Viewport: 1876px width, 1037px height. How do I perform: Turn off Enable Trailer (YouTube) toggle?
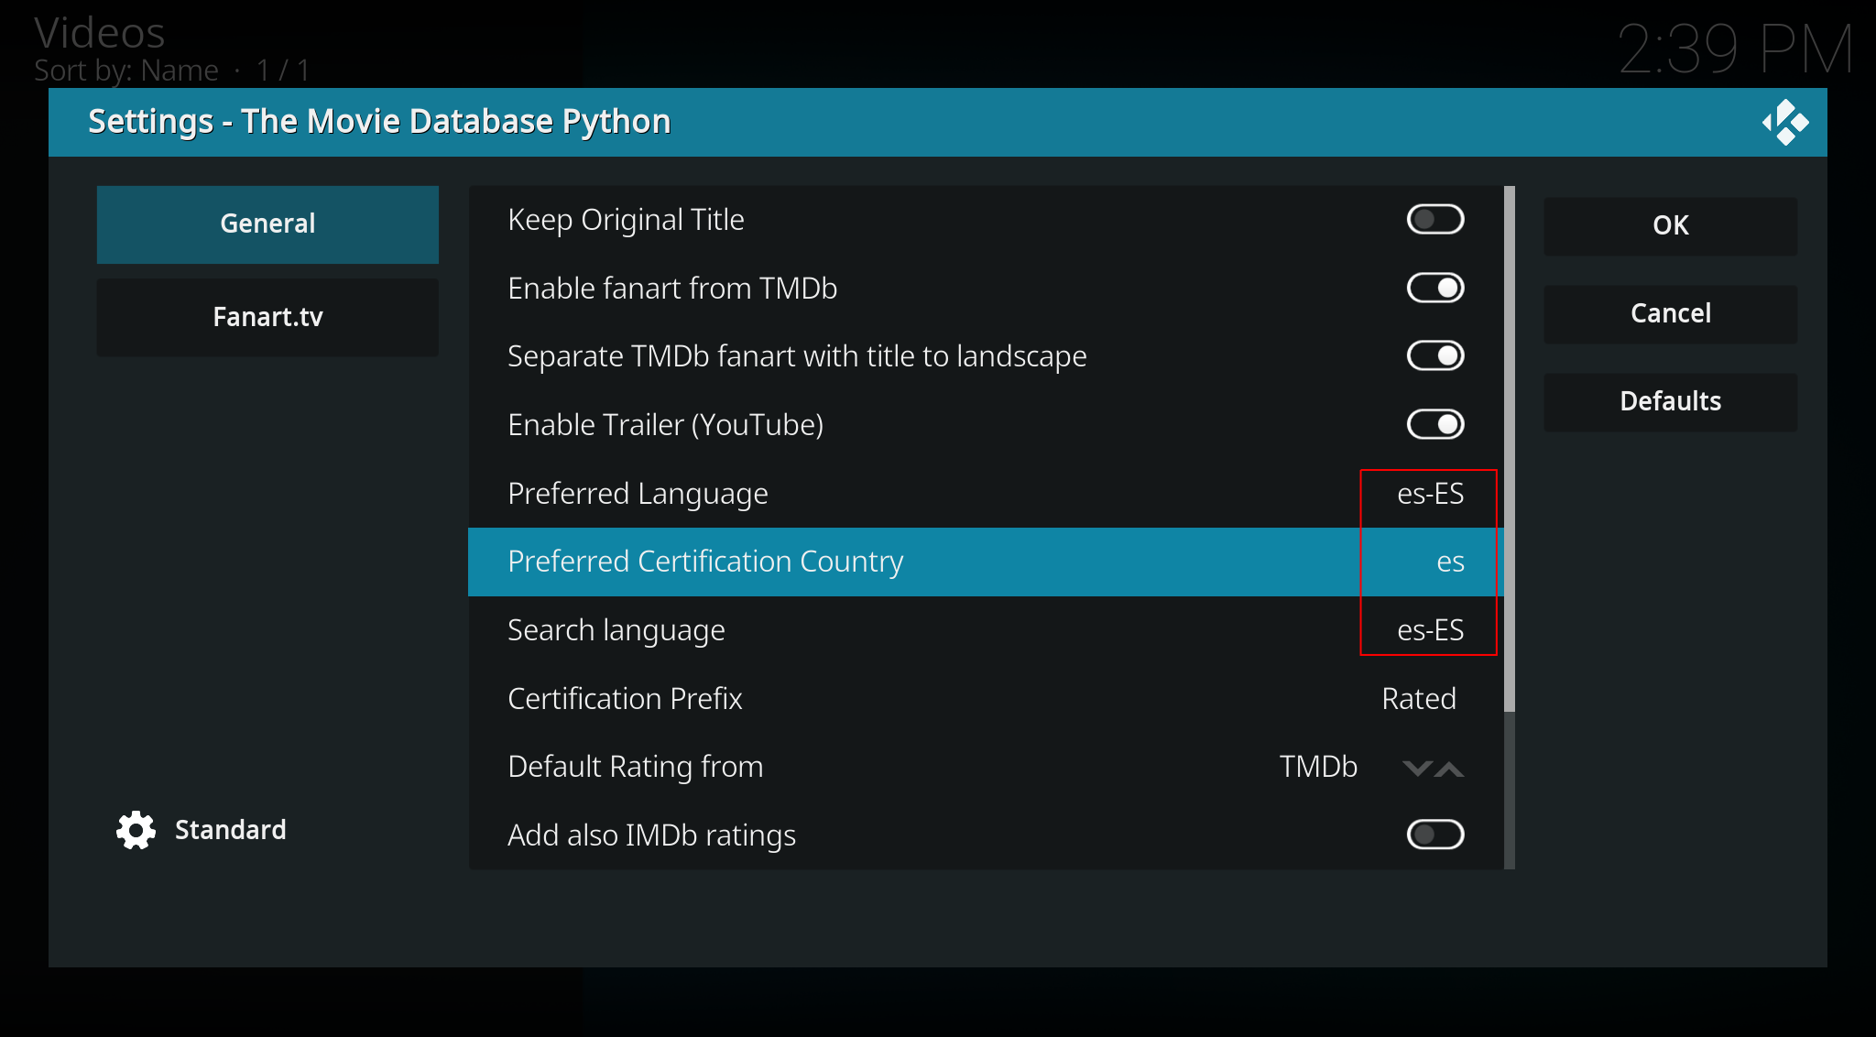click(1434, 425)
